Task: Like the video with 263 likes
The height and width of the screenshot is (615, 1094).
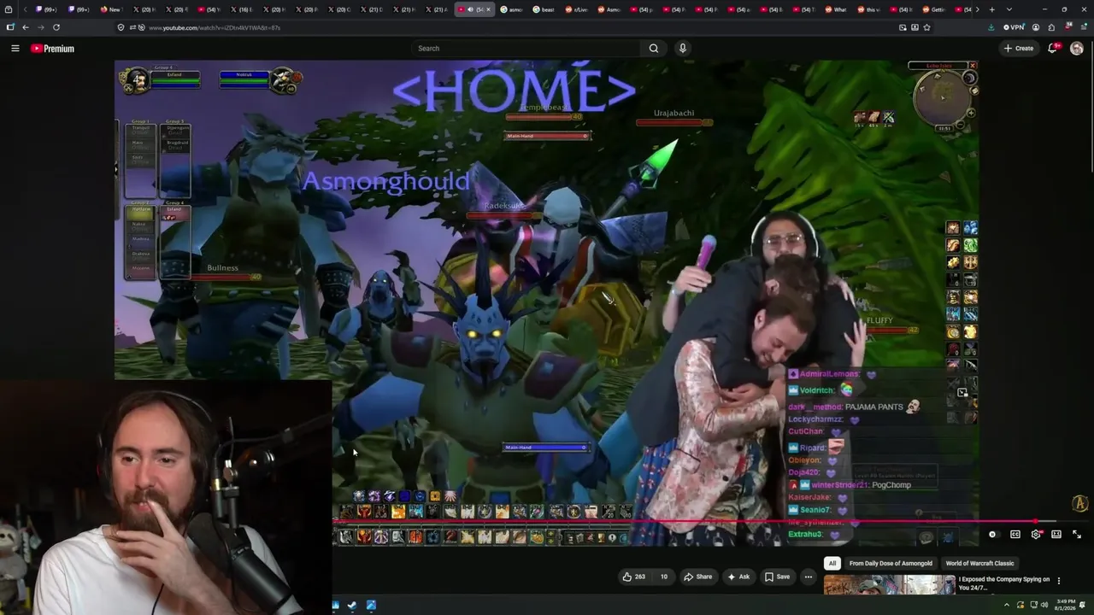Action: (x=633, y=577)
